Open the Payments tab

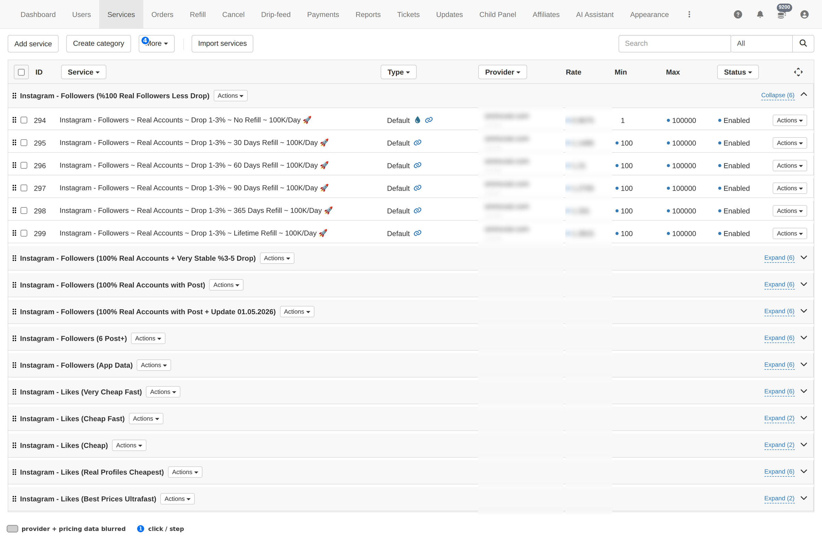click(x=323, y=14)
